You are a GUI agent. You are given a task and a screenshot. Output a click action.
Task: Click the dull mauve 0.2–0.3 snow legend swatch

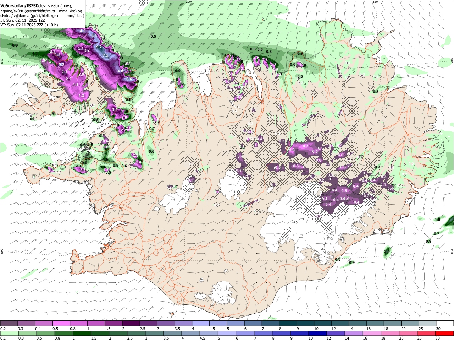click(x=9, y=323)
